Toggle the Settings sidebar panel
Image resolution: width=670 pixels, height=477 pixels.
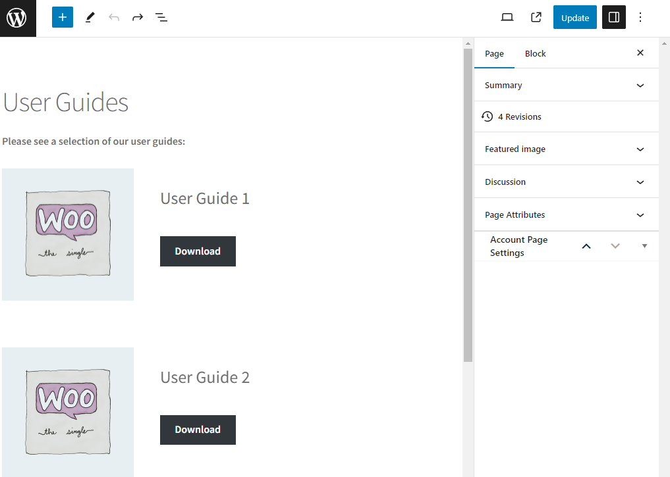[614, 18]
